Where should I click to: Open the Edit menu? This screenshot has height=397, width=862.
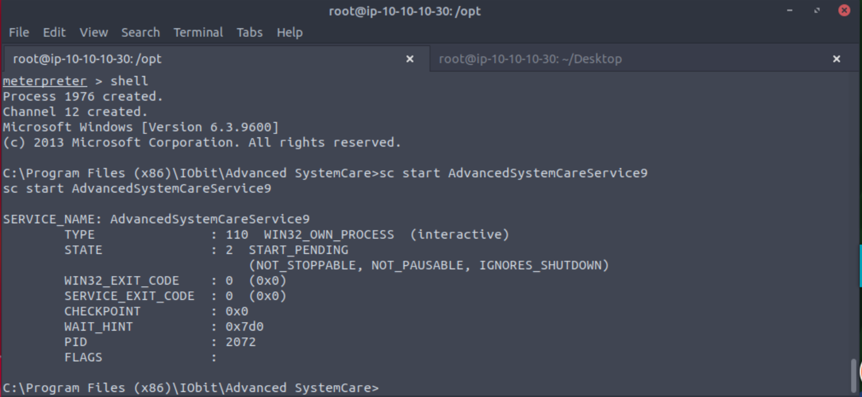tap(54, 32)
